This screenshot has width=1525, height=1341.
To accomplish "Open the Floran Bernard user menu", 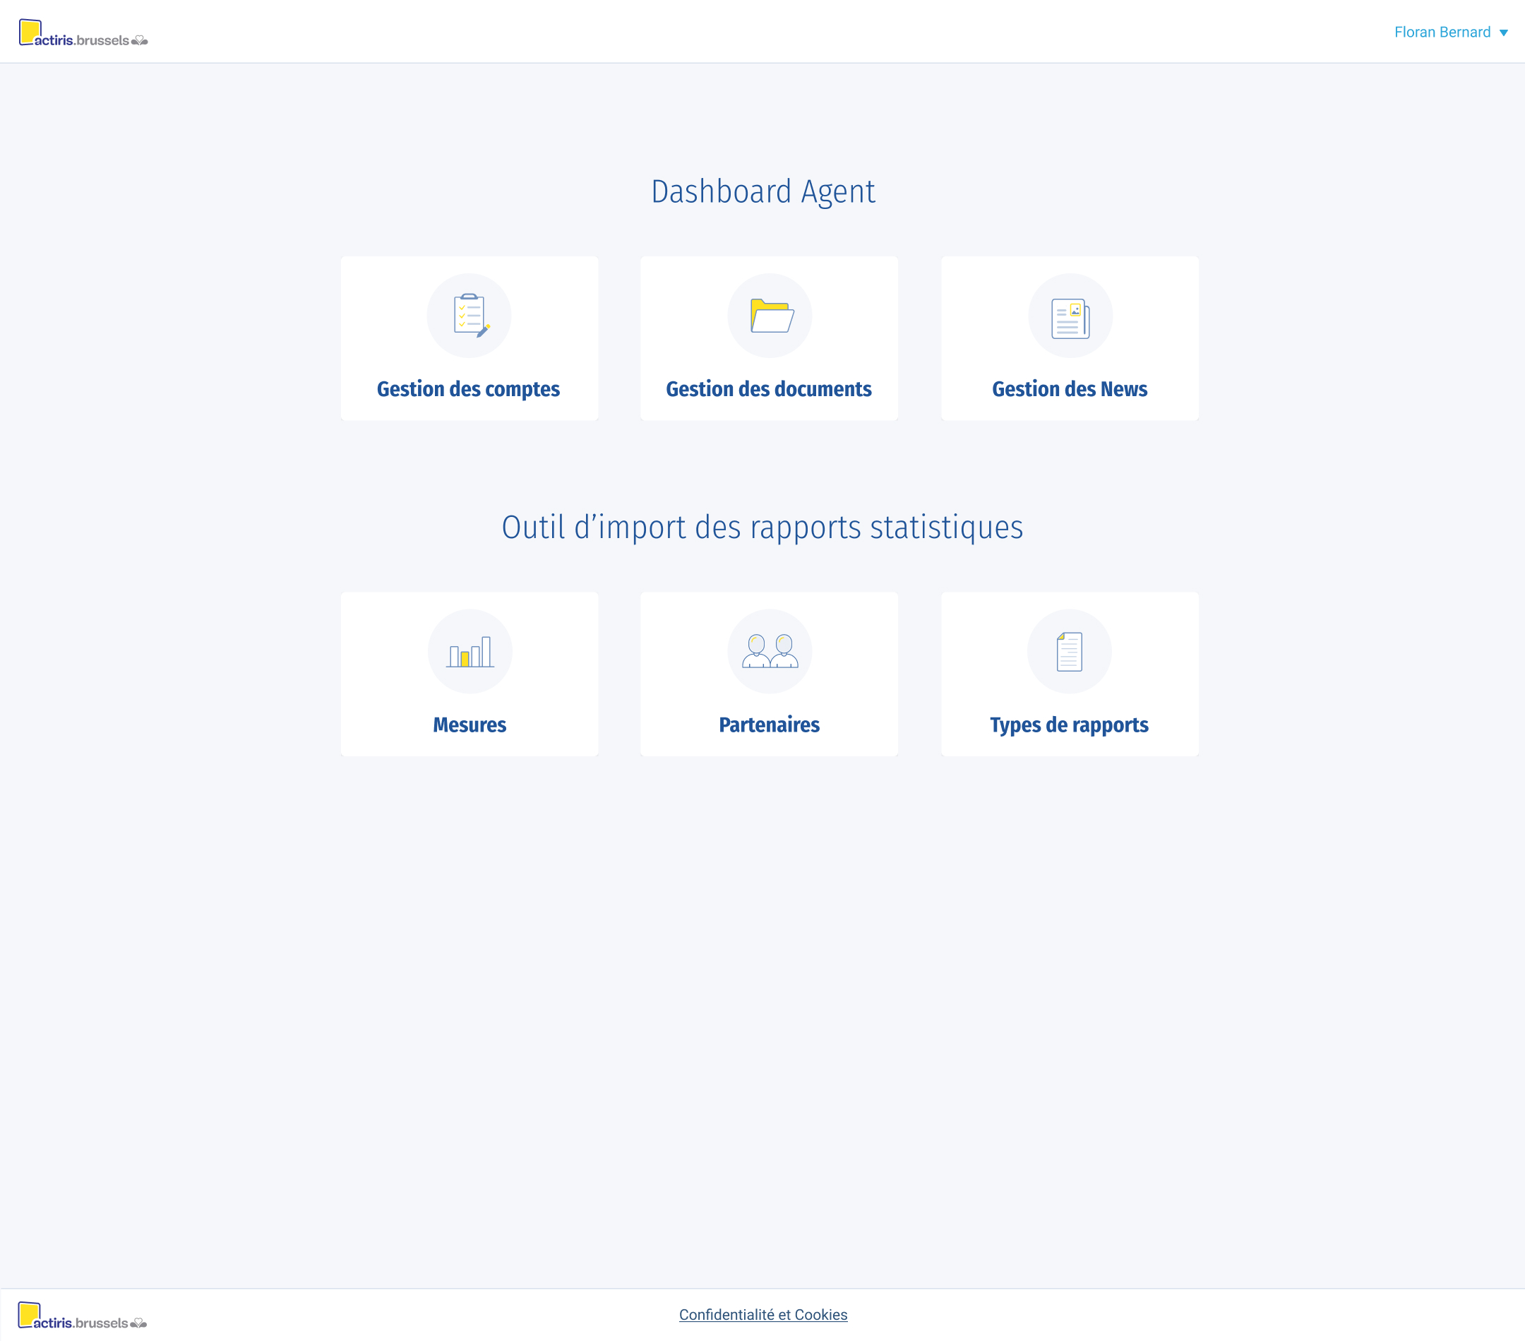I will point(1450,32).
